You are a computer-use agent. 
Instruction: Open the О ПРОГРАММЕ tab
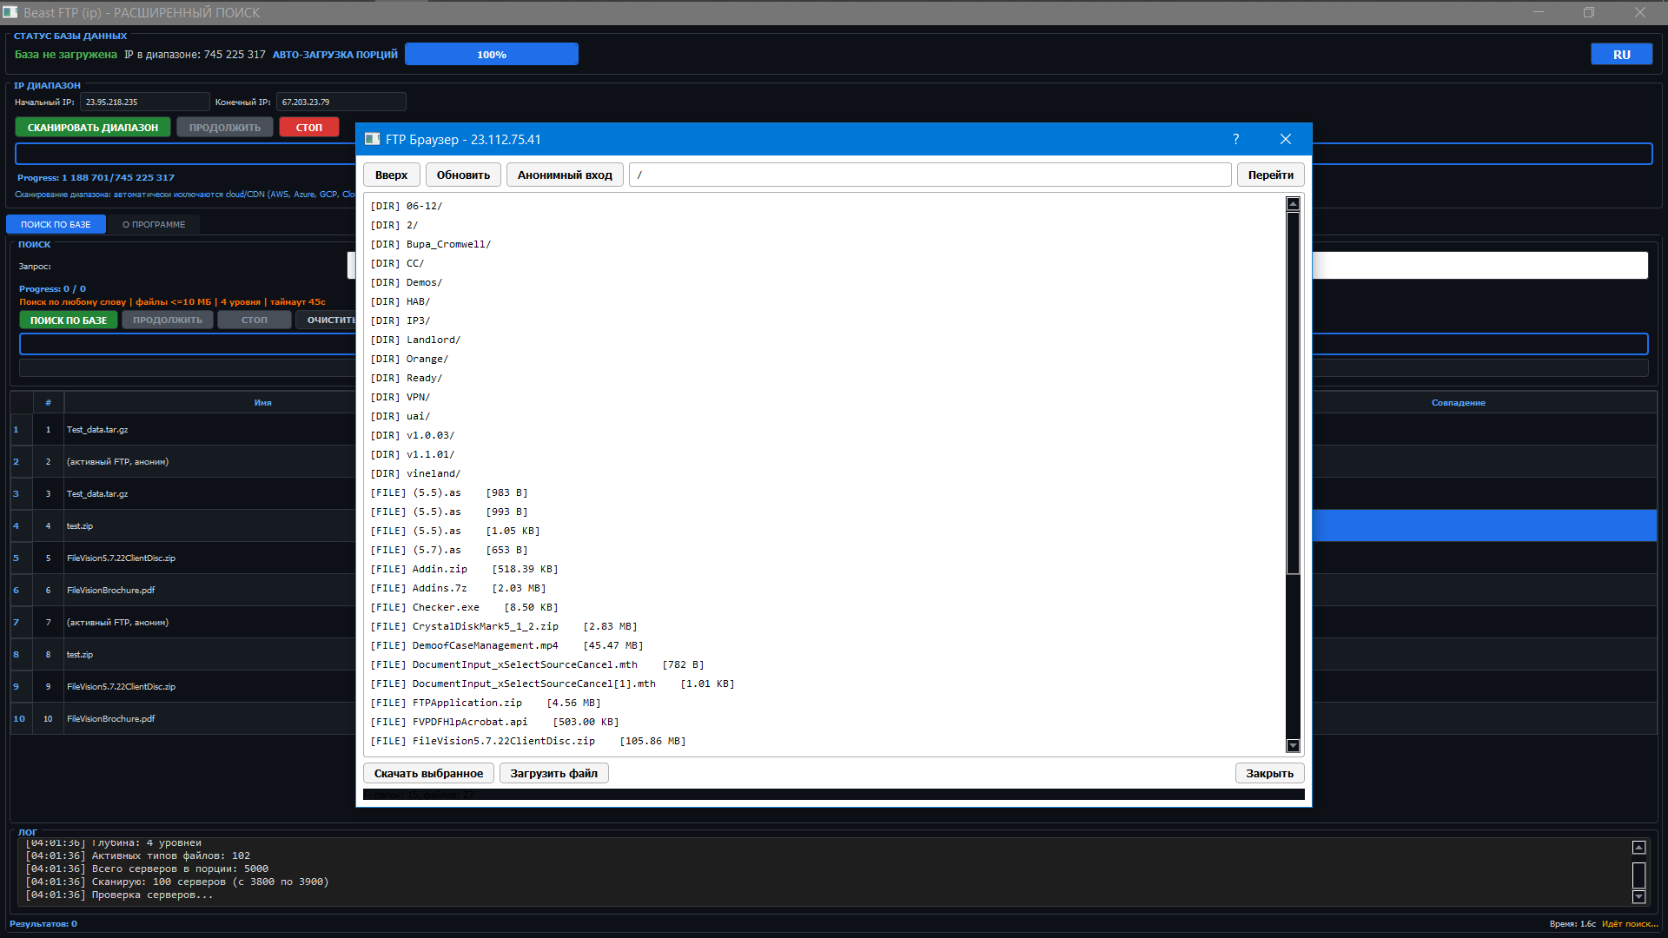[x=154, y=224]
